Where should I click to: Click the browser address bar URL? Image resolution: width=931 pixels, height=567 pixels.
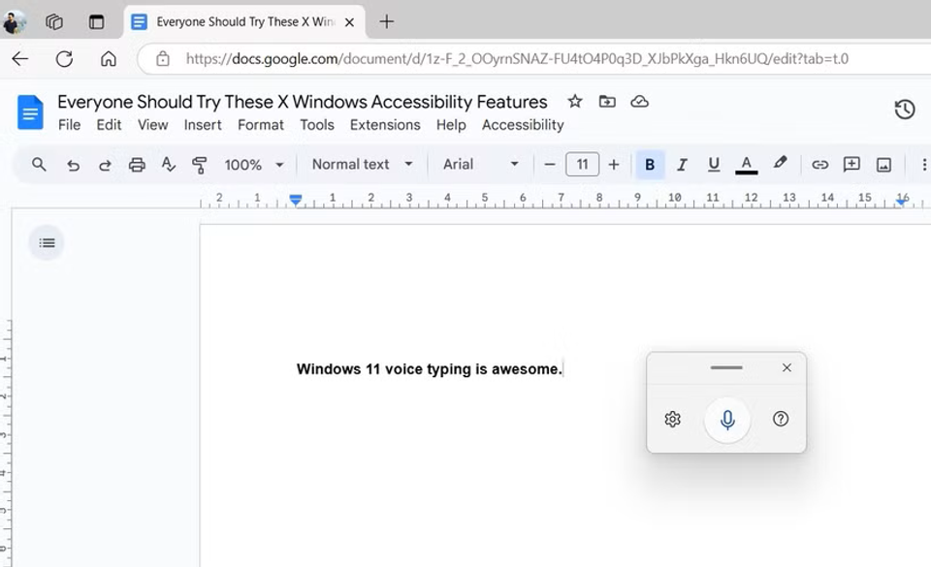pyautogui.click(x=517, y=59)
